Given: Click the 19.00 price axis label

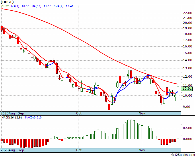Looking at the screenshot, I should coord(188,28).
